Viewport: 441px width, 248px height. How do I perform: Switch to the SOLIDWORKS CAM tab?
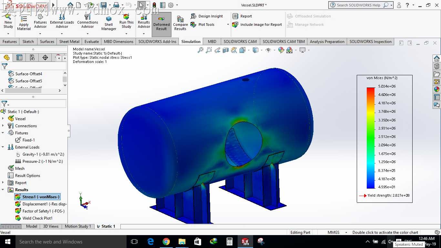[x=240, y=42]
